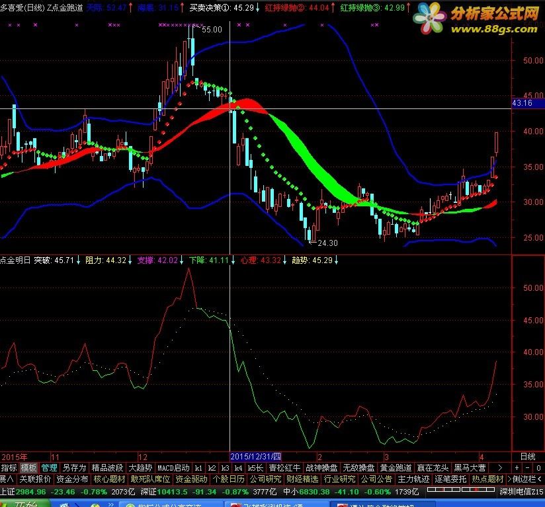545x507 pixels.
Task: Click the 上证 index value 2984.96
Action: tap(30, 492)
